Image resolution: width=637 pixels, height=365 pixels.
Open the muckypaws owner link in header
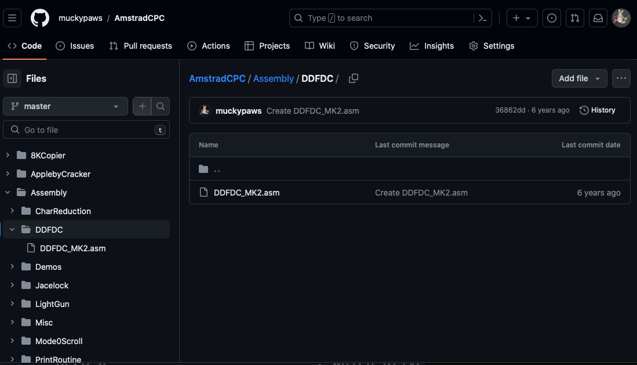click(x=81, y=18)
